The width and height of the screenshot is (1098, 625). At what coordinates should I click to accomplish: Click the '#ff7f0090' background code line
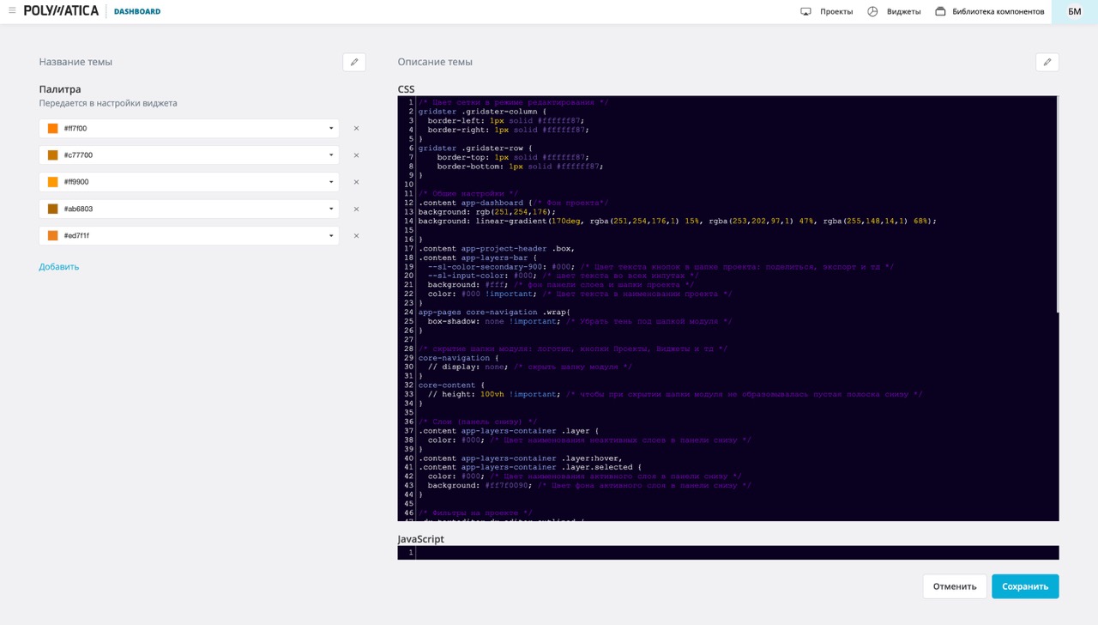[x=480, y=486]
